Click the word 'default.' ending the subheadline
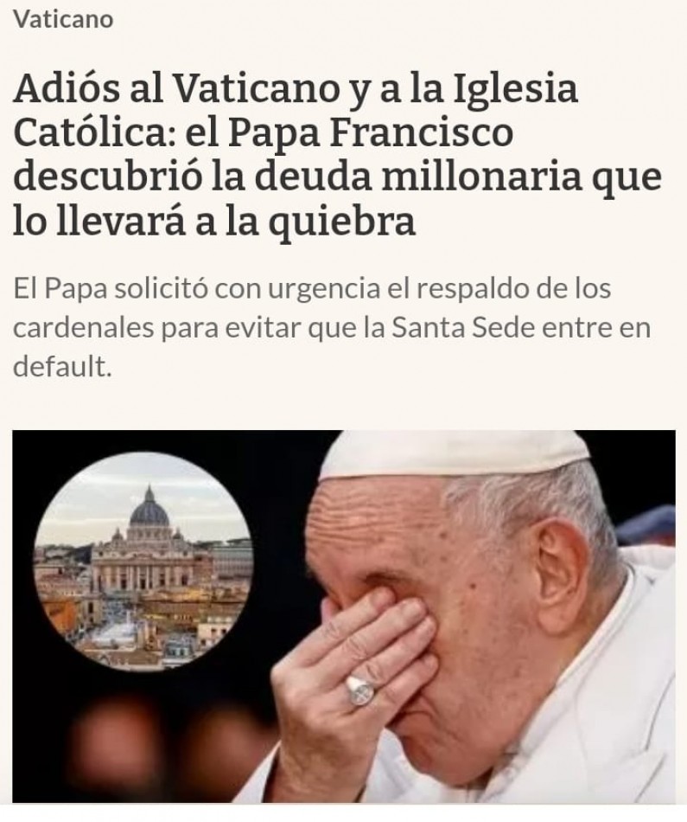Viewport: 687px width, 822px height. (62, 367)
